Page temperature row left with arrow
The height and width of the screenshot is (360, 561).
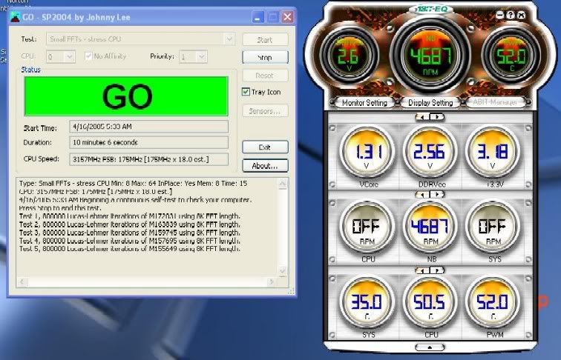pyautogui.click(x=423, y=270)
